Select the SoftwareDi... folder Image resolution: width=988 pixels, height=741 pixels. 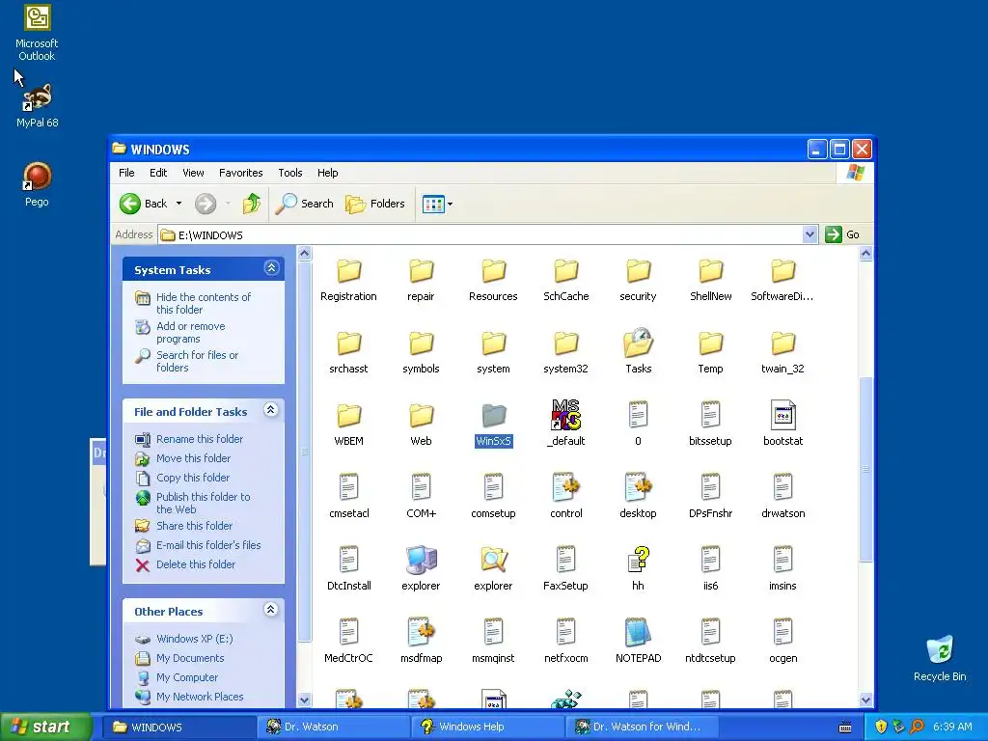pyautogui.click(x=782, y=279)
